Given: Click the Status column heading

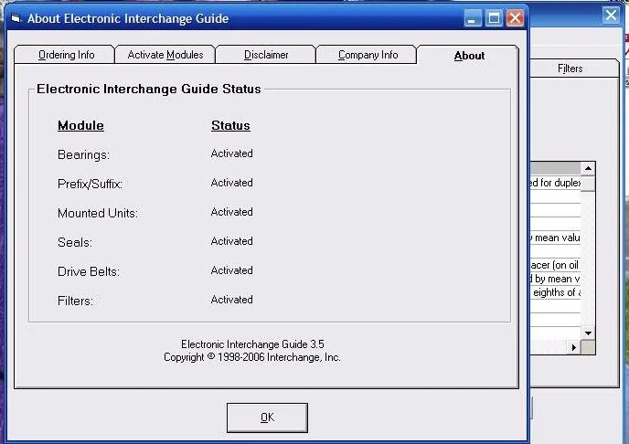Looking at the screenshot, I should pyautogui.click(x=230, y=125).
